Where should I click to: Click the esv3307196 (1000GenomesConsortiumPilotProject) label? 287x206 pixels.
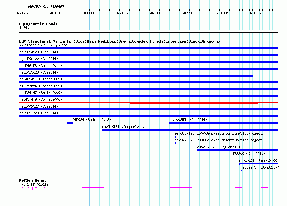(x=219, y=133)
